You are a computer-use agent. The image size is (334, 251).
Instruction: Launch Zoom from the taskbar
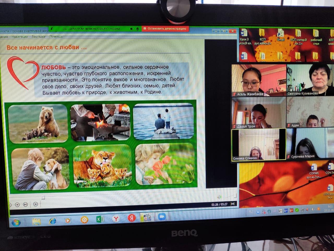pos(162,217)
